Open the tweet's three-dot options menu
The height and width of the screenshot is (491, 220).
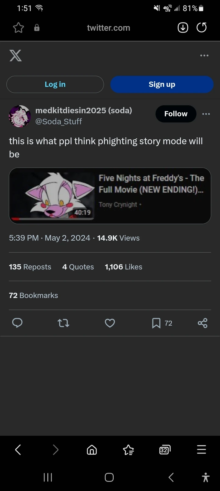coord(206,114)
